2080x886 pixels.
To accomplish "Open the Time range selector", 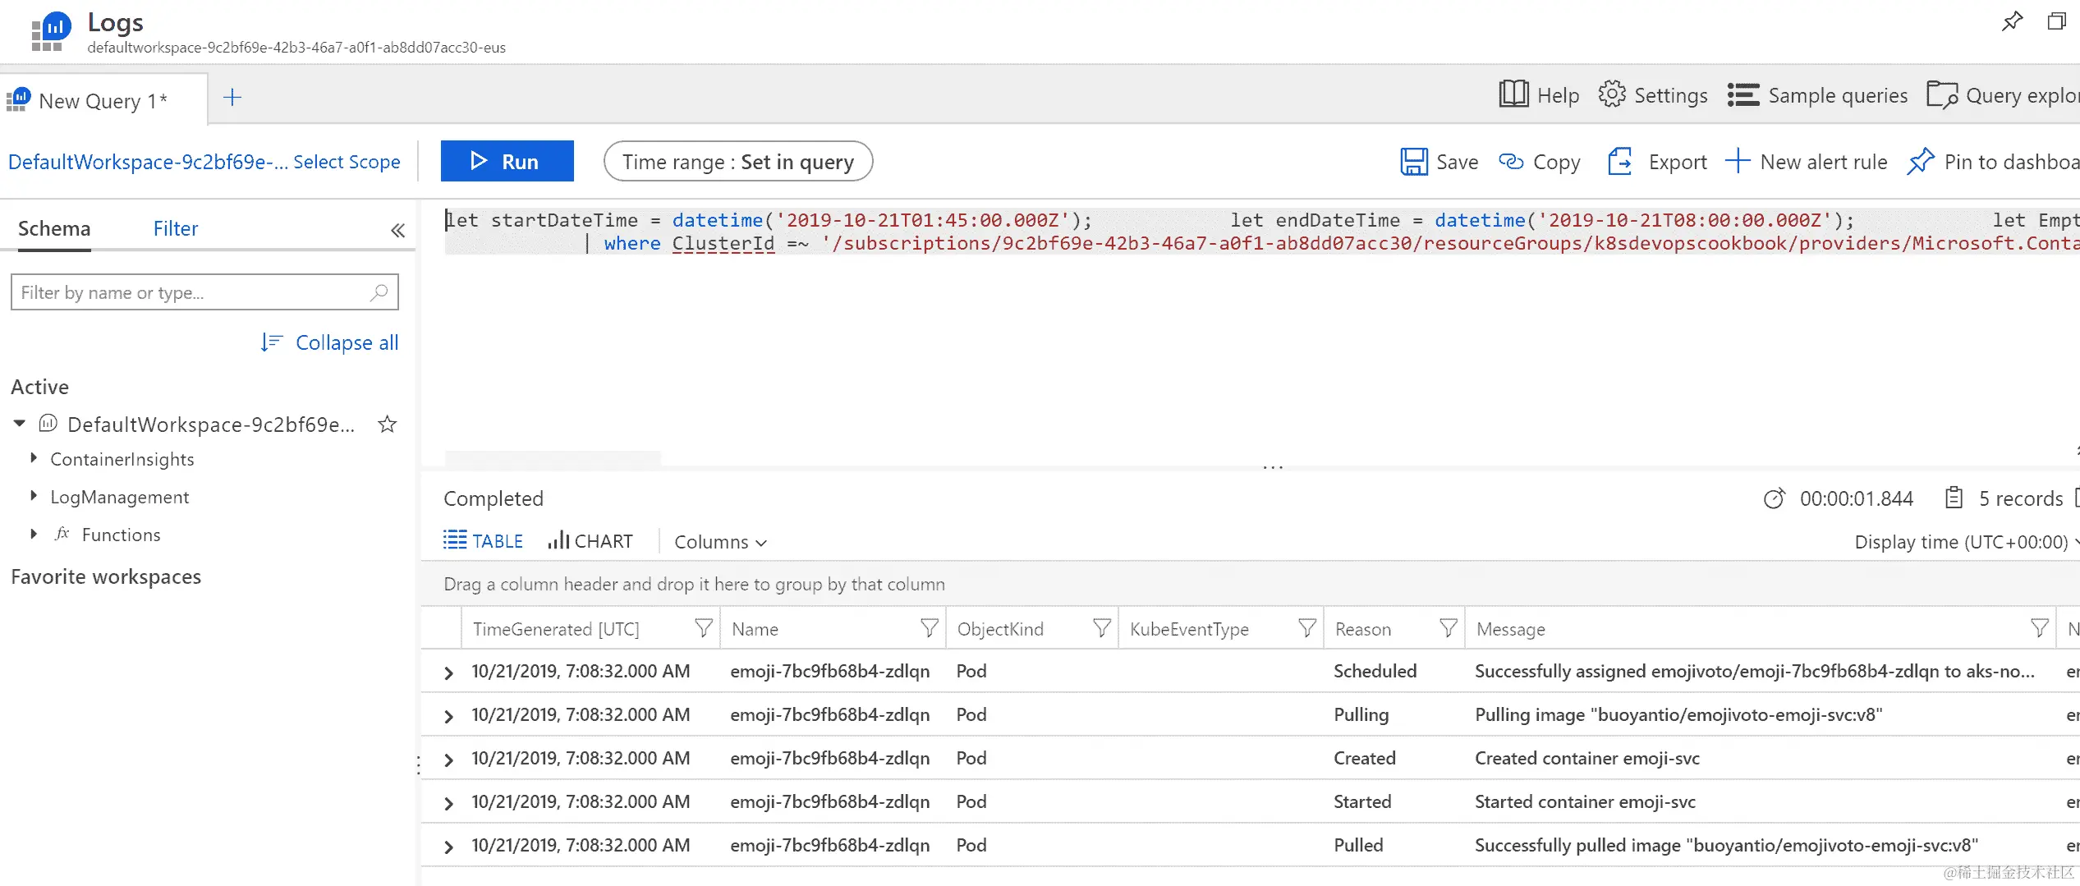I will point(738,161).
